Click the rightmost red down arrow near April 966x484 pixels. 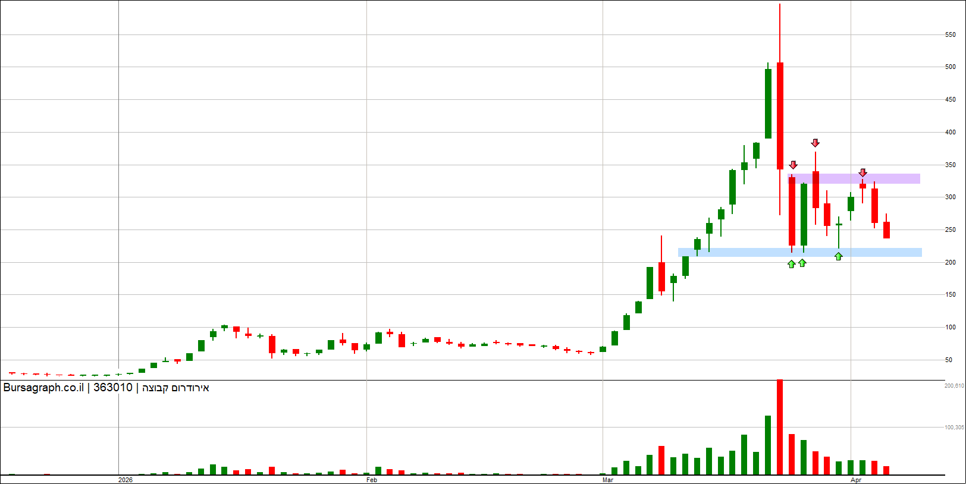click(863, 172)
